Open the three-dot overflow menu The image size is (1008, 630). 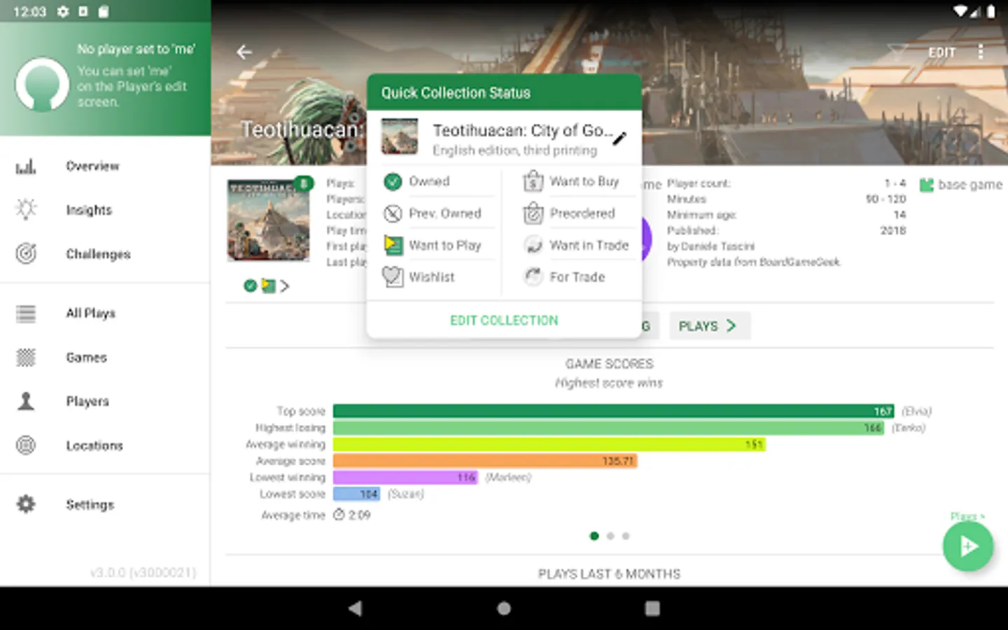981,52
